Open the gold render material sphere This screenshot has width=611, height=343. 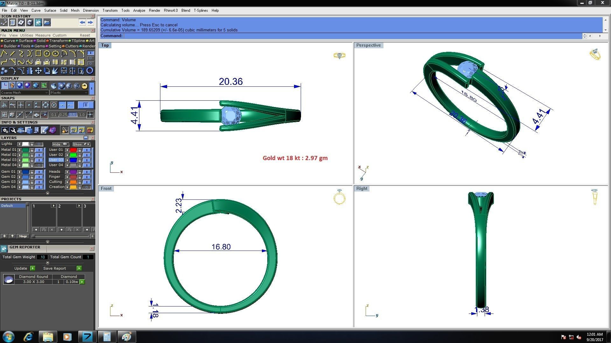tap(84, 86)
